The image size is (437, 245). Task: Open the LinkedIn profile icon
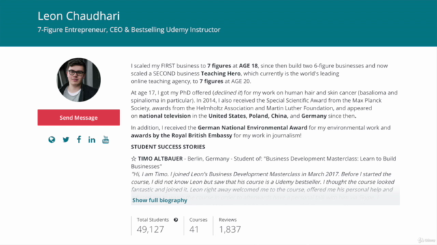(91, 140)
